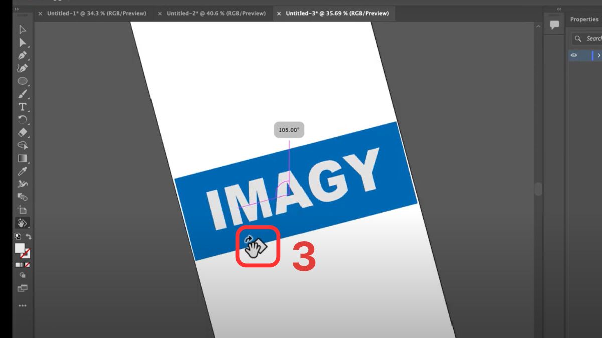Viewport: 602px width, 338px height.
Task: Expand the layer with chevron arrow
Action: (599, 55)
